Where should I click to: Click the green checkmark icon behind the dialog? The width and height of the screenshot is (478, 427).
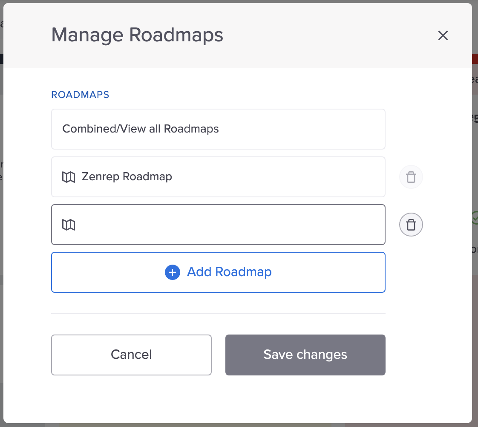click(475, 218)
